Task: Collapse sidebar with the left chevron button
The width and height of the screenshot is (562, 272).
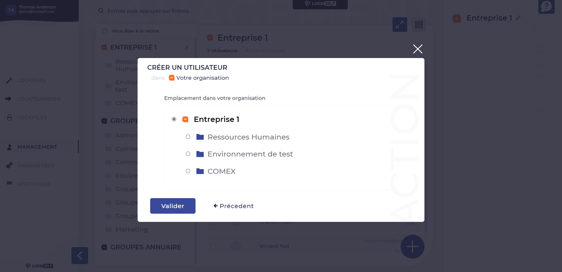Action: click(x=80, y=256)
